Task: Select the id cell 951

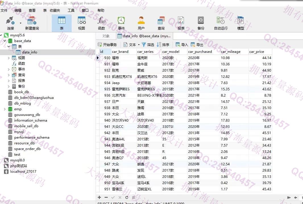Action: click(x=105, y=189)
